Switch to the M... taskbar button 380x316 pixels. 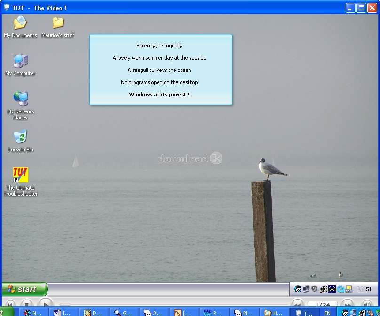(x=244, y=313)
